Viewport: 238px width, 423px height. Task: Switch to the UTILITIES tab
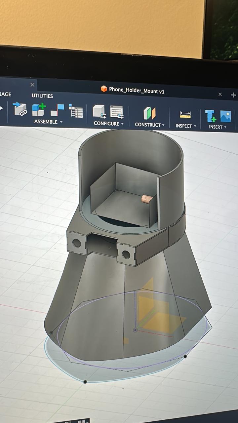point(42,96)
